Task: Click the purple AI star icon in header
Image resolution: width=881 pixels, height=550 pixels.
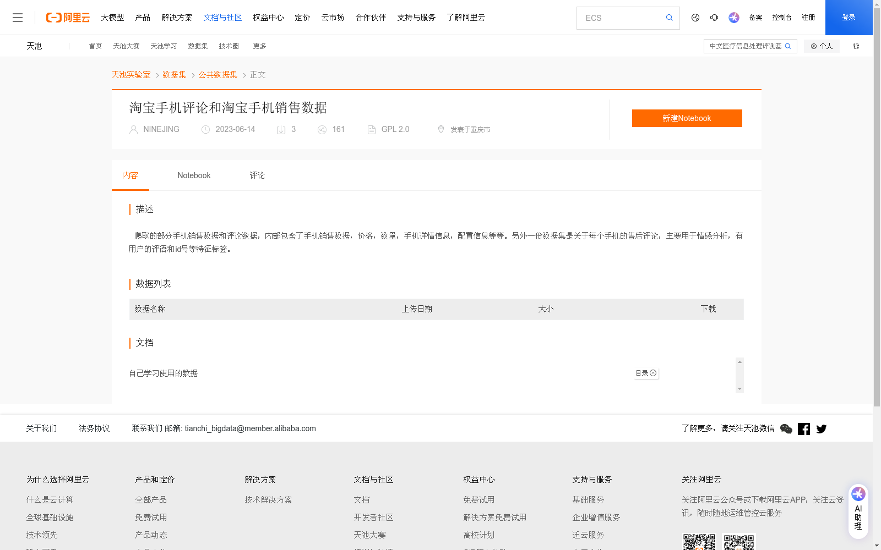Action: tap(734, 18)
